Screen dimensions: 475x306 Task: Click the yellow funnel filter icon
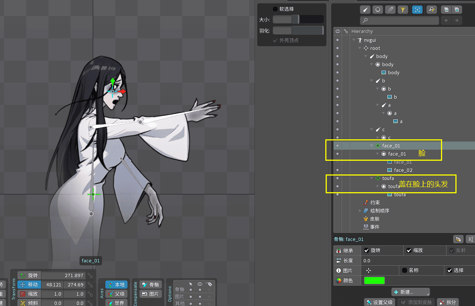tap(402, 10)
